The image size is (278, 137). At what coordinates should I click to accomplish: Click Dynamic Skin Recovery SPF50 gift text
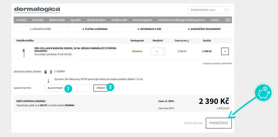coord(99,79)
